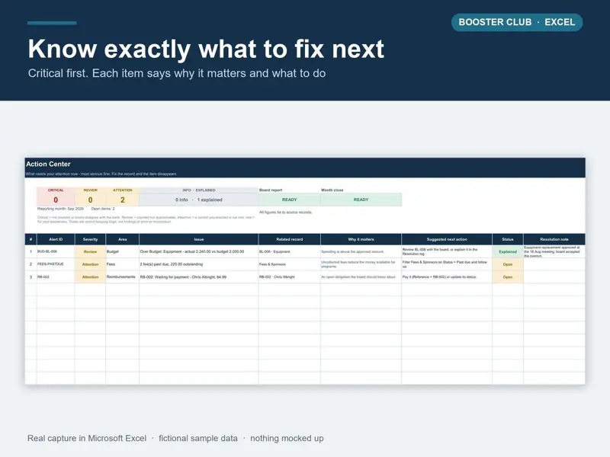Viewport: 610px width, 457px height.
Task: Open the Open status cell for FEES-PASTDUE
Action: tap(508, 264)
